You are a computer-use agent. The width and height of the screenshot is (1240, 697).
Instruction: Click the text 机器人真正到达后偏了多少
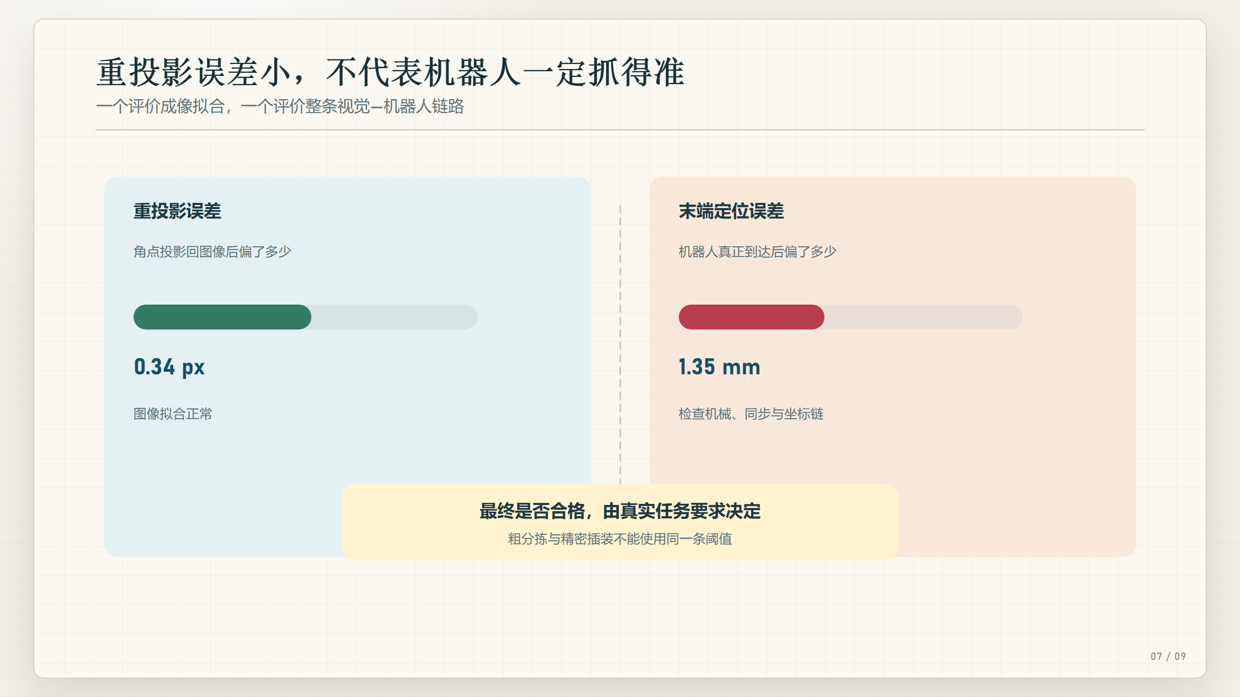point(757,252)
